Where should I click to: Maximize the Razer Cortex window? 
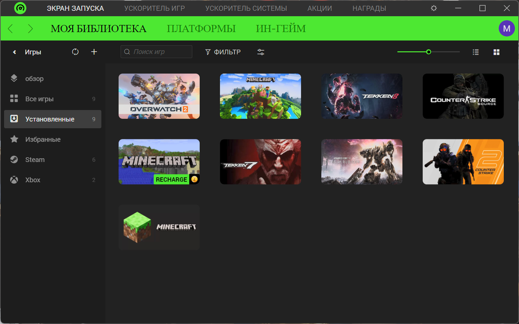(482, 8)
